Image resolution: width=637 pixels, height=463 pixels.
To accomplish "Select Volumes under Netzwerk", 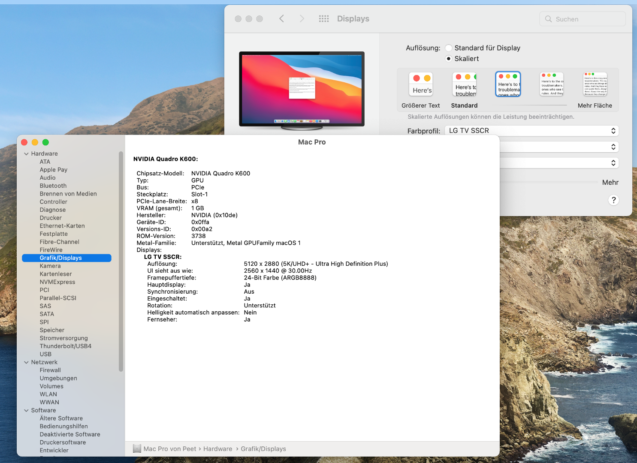I will [x=51, y=386].
